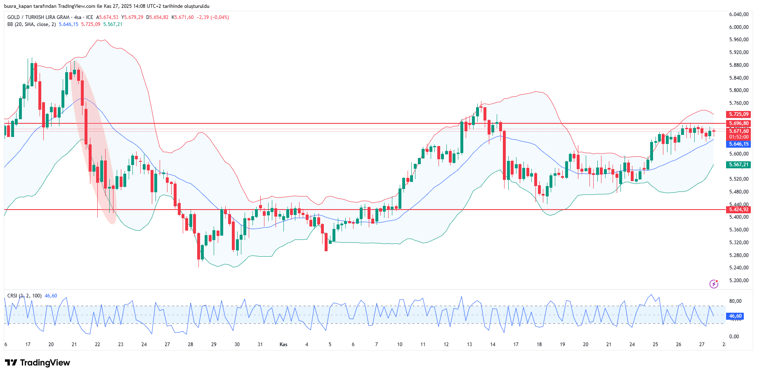Click the 4sa interval in chart title
Image resolution: width=757 pixels, height=375 pixels.
tap(78, 17)
